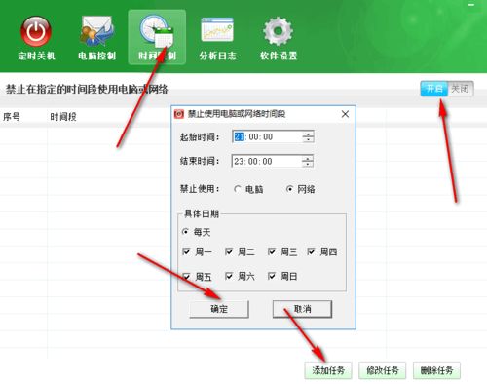Decrease 起始时间 with the down spinner arrow

point(308,139)
